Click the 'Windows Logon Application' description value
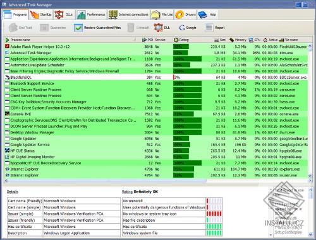The height and width of the screenshot is (240, 316). (66, 233)
